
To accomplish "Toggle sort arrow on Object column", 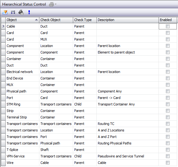I will point(36,20).
